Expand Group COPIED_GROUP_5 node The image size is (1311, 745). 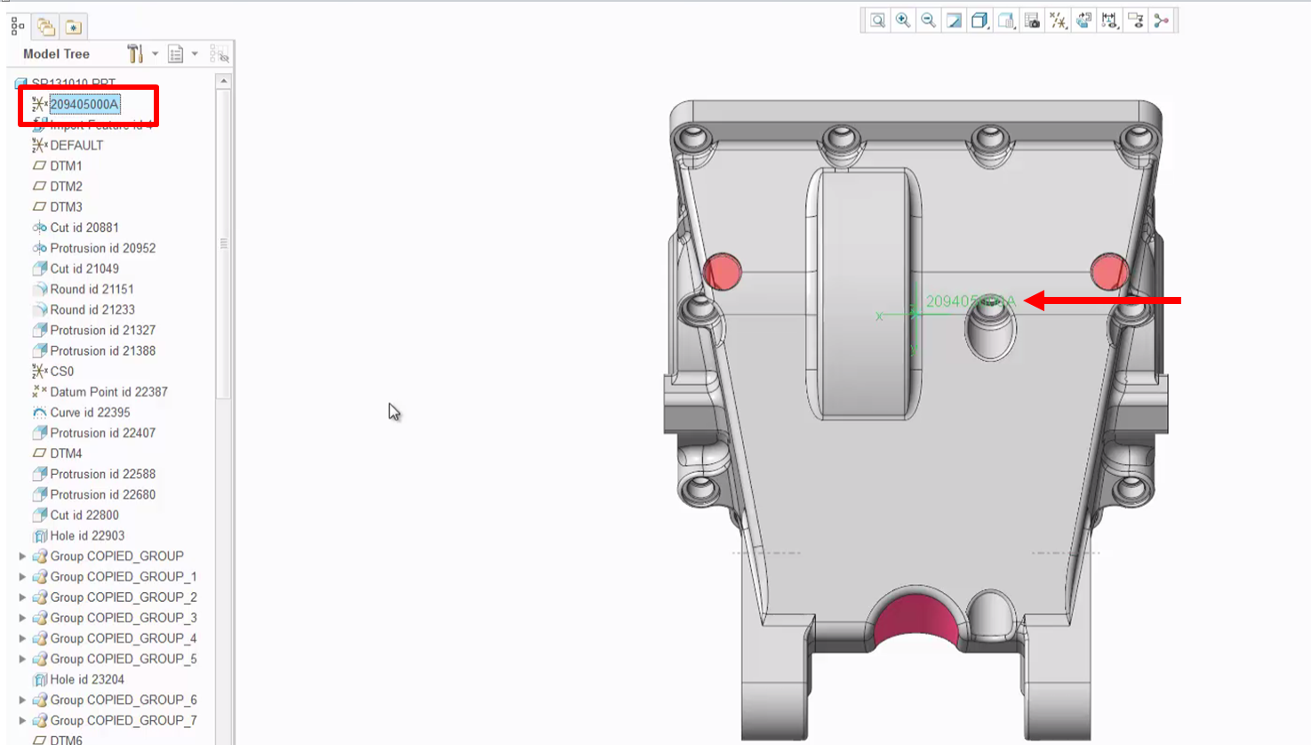point(22,659)
